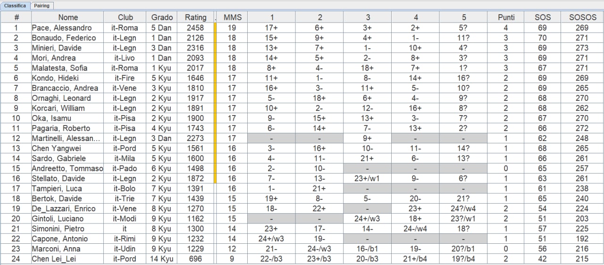Click the Club column header

[125, 17]
